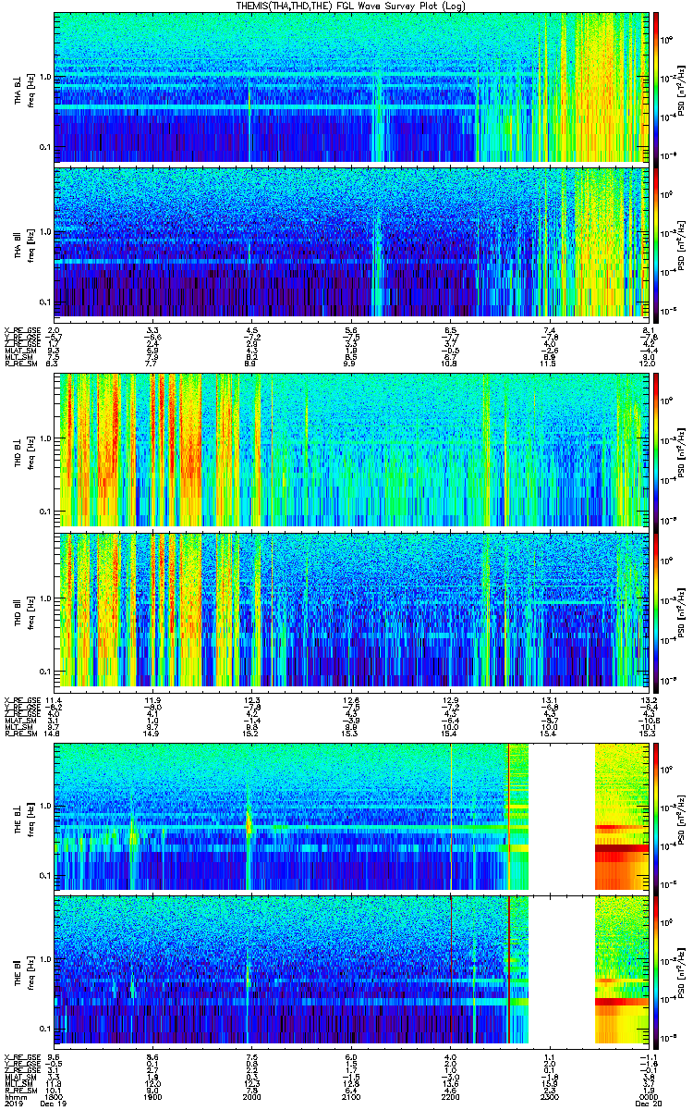Click the R_RE_SM value 15.2 under THD panels
This screenshot has height=1110, width=693.
(x=252, y=735)
